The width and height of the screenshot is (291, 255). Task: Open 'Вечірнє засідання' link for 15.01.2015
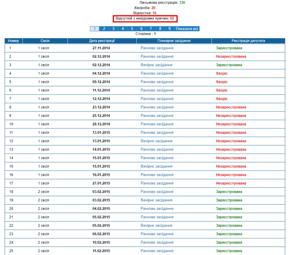157,166
